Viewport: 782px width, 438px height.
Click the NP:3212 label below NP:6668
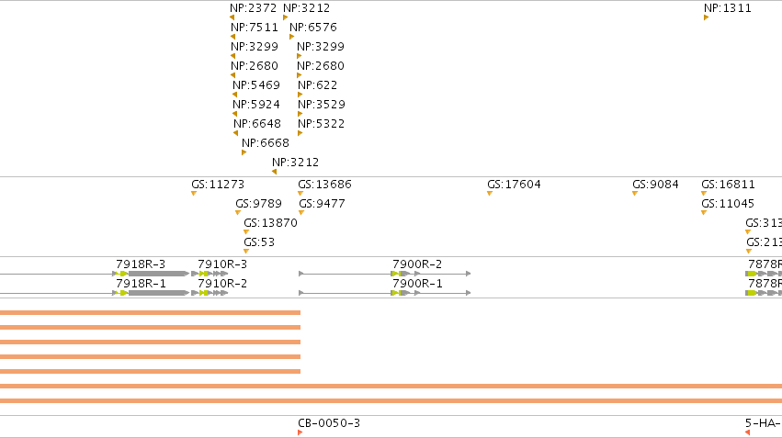pyautogui.click(x=295, y=163)
